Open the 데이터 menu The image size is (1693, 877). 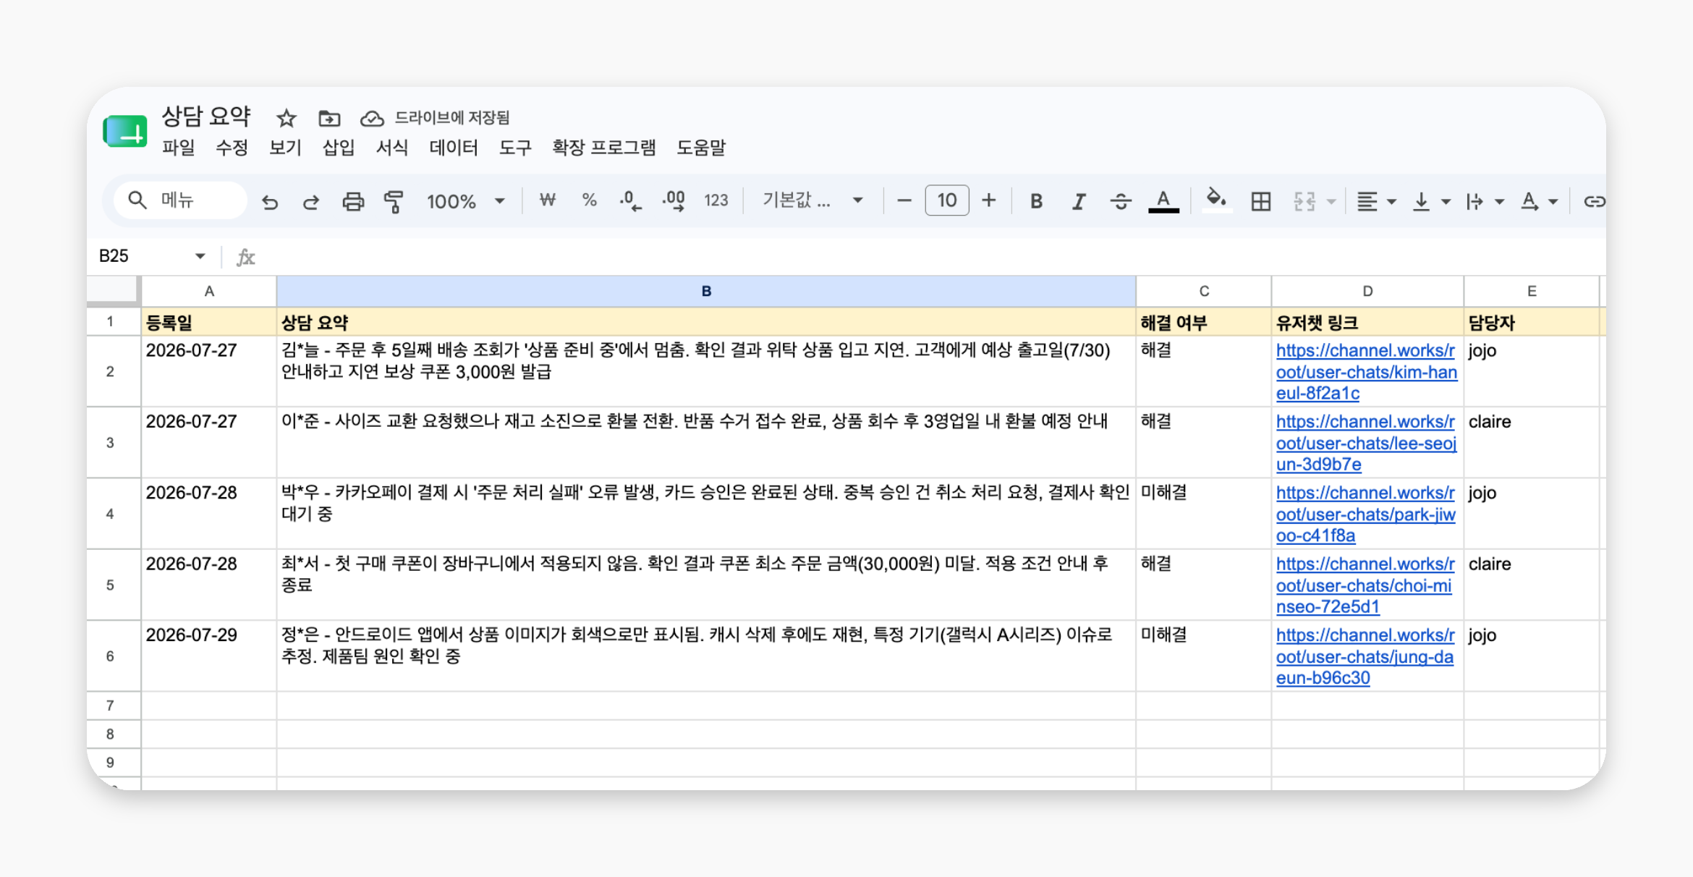(454, 148)
